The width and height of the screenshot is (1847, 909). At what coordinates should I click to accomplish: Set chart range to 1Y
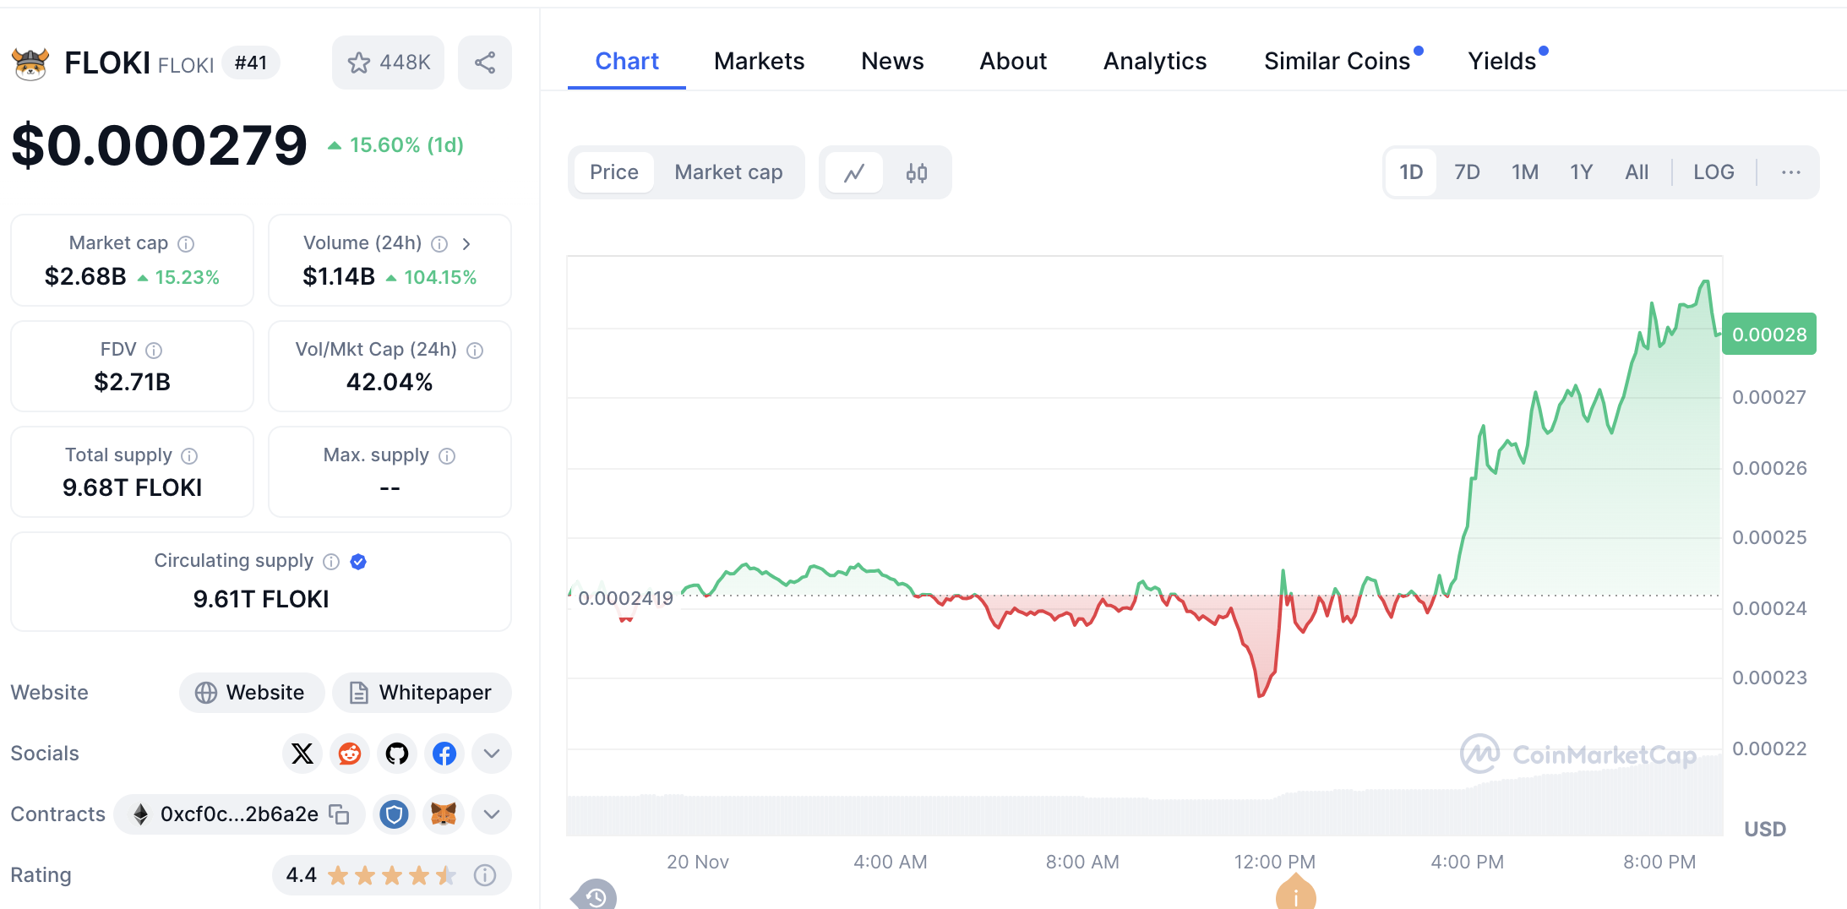tap(1582, 172)
